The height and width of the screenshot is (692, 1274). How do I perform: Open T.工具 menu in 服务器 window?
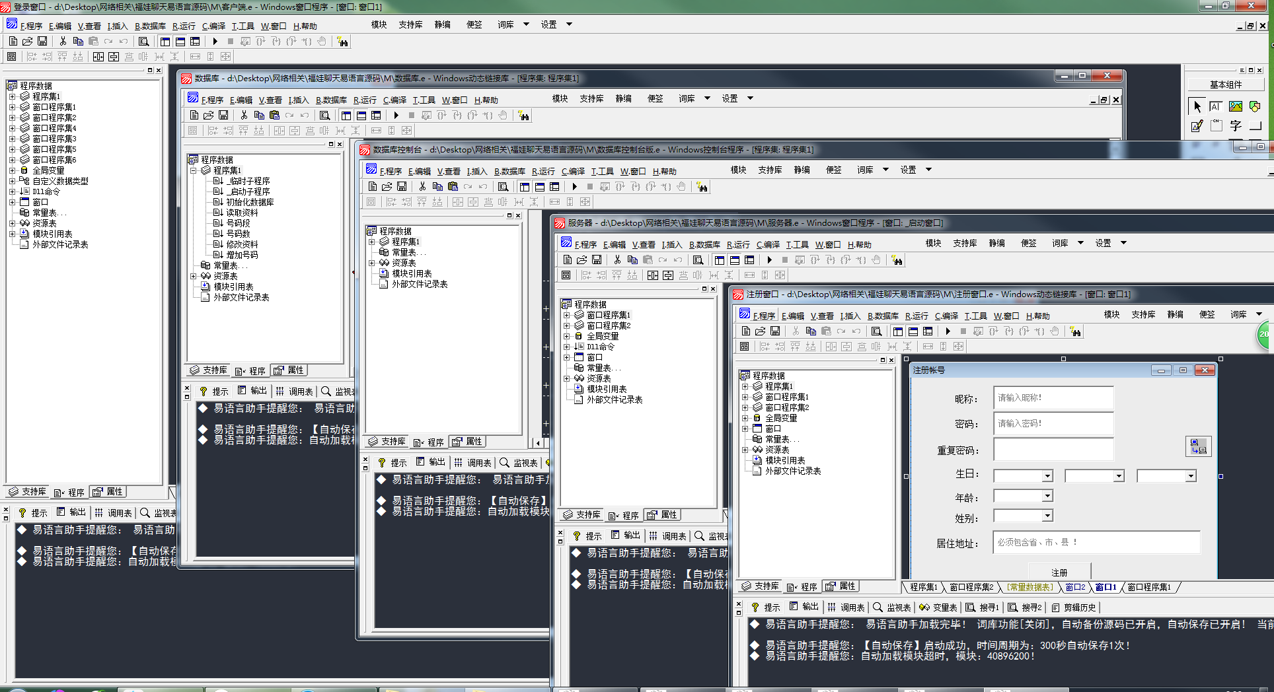[797, 245]
